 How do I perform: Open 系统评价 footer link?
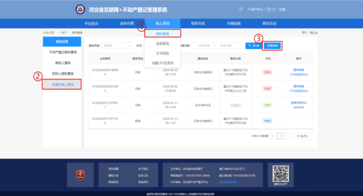143,182
